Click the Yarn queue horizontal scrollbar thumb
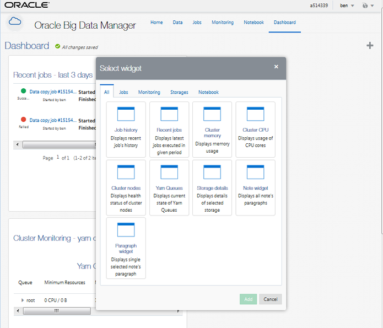The width and height of the screenshot is (383, 328). pyautogui.click(x=57, y=311)
